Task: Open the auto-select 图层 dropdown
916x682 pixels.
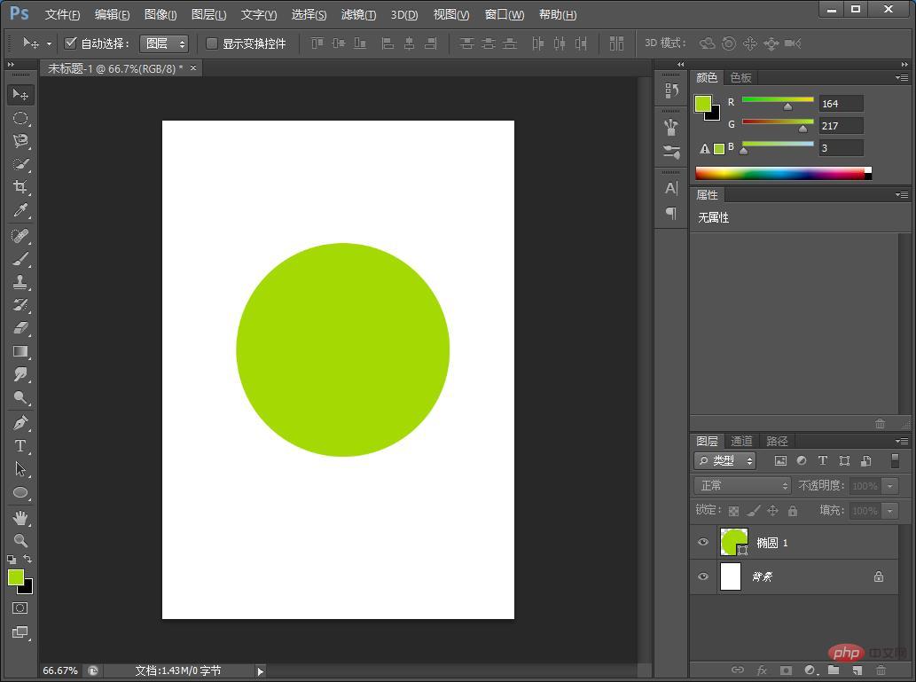Action: tap(164, 43)
